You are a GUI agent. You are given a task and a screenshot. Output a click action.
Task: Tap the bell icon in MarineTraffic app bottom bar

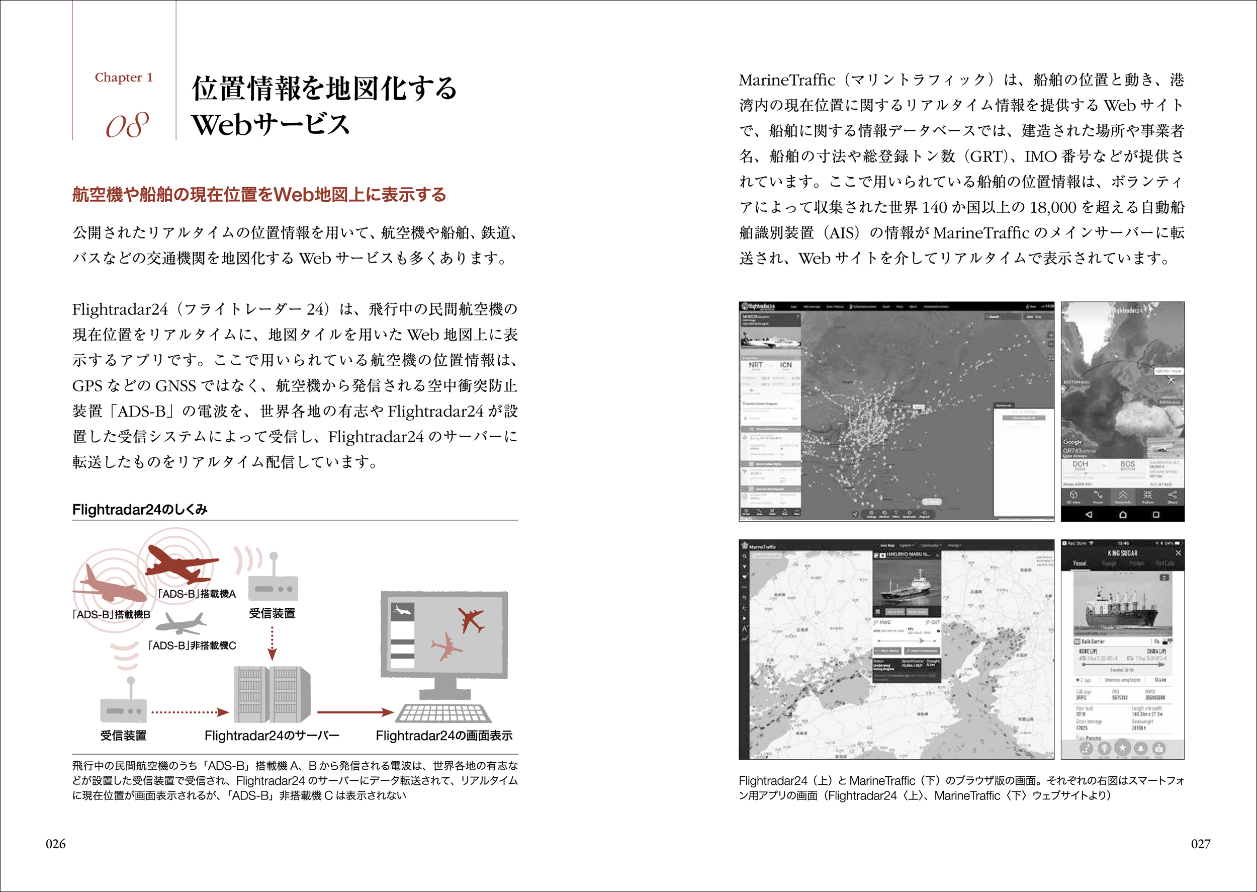(1141, 748)
